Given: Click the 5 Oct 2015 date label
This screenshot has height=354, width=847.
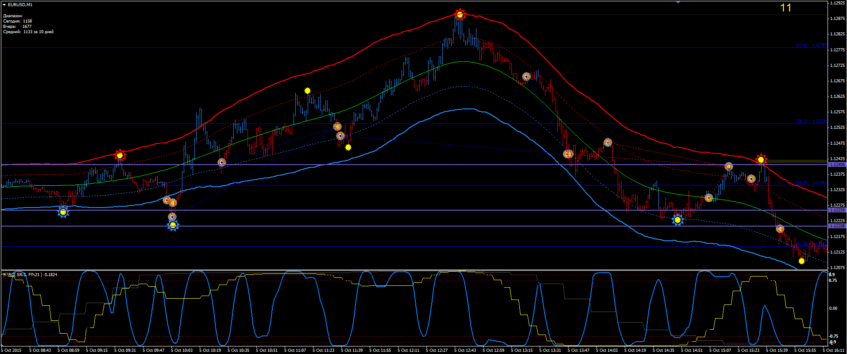Looking at the screenshot, I should pyautogui.click(x=11, y=350).
